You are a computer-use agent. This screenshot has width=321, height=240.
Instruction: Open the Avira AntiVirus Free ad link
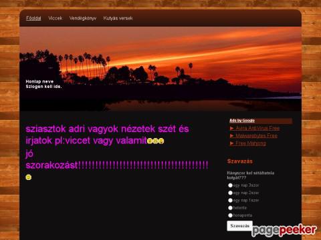pyautogui.click(x=257, y=128)
